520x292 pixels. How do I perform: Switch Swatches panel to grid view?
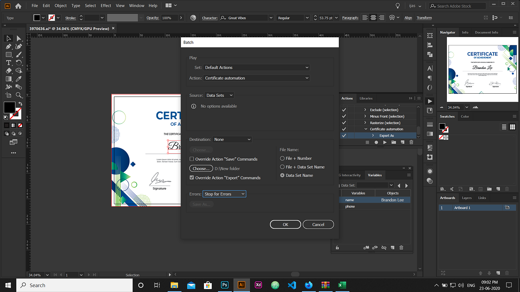coord(513,127)
